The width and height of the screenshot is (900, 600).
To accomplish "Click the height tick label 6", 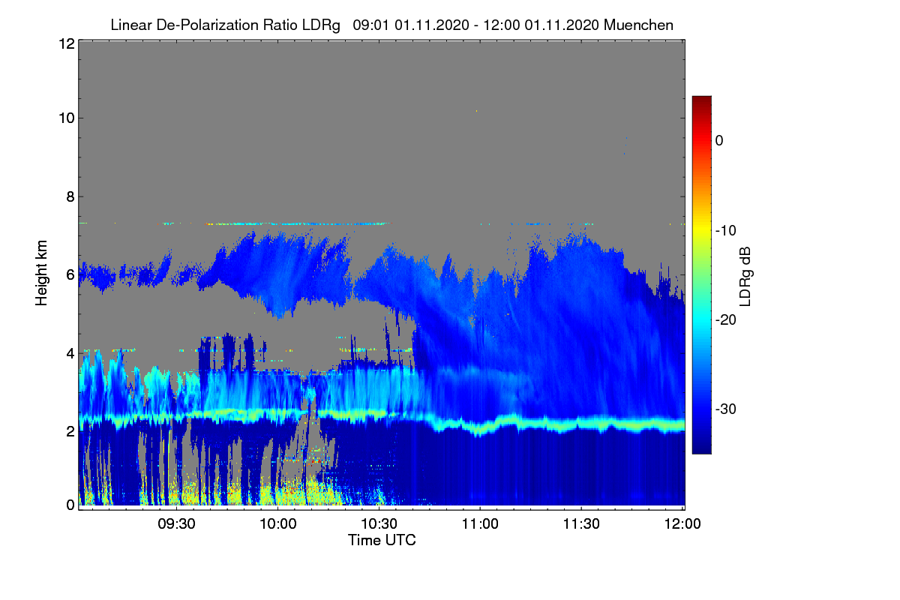I will pyautogui.click(x=70, y=275).
